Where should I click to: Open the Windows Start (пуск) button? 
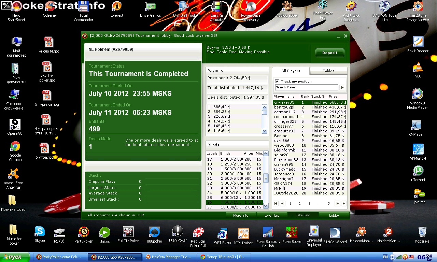click(x=15, y=257)
